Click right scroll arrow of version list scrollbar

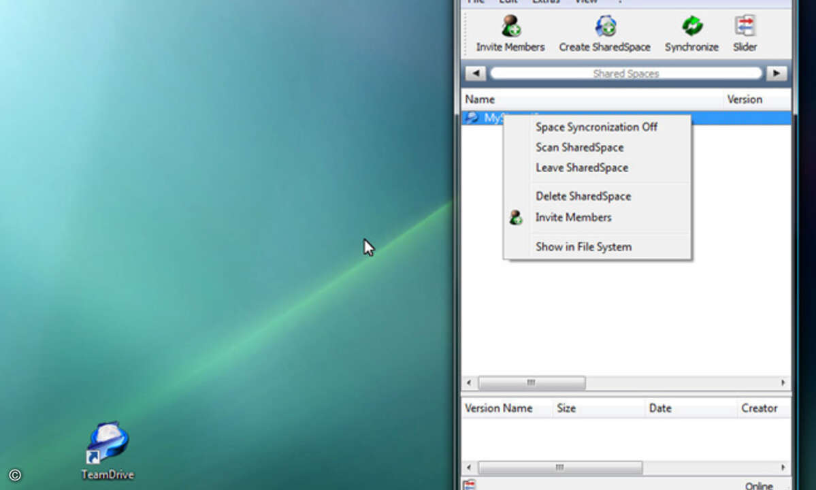point(783,468)
